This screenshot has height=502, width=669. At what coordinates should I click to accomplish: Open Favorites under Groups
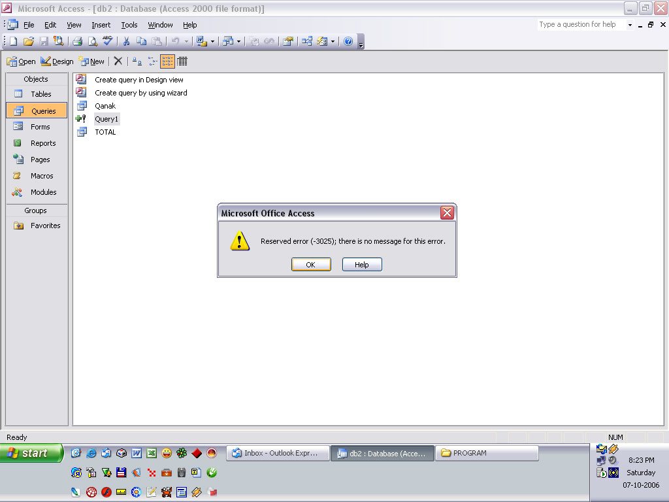[37, 226]
